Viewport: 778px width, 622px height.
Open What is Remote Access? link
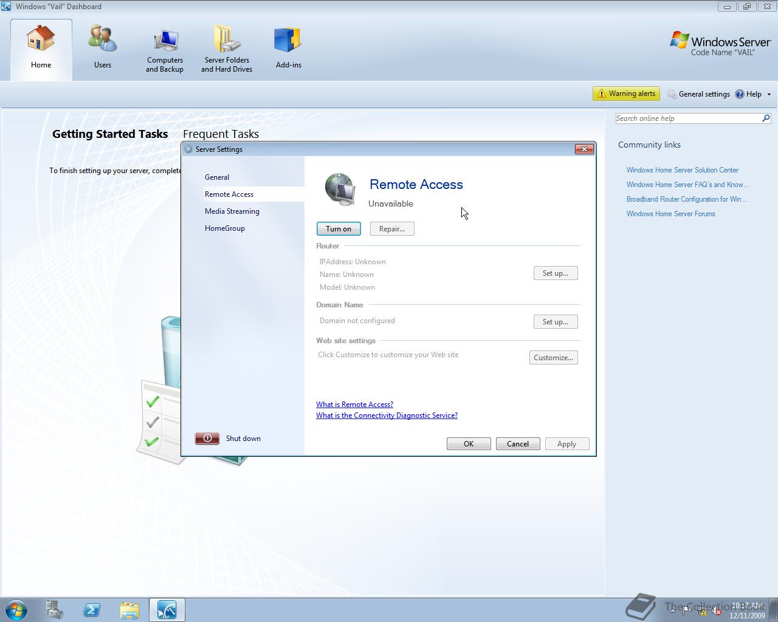point(354,405)
